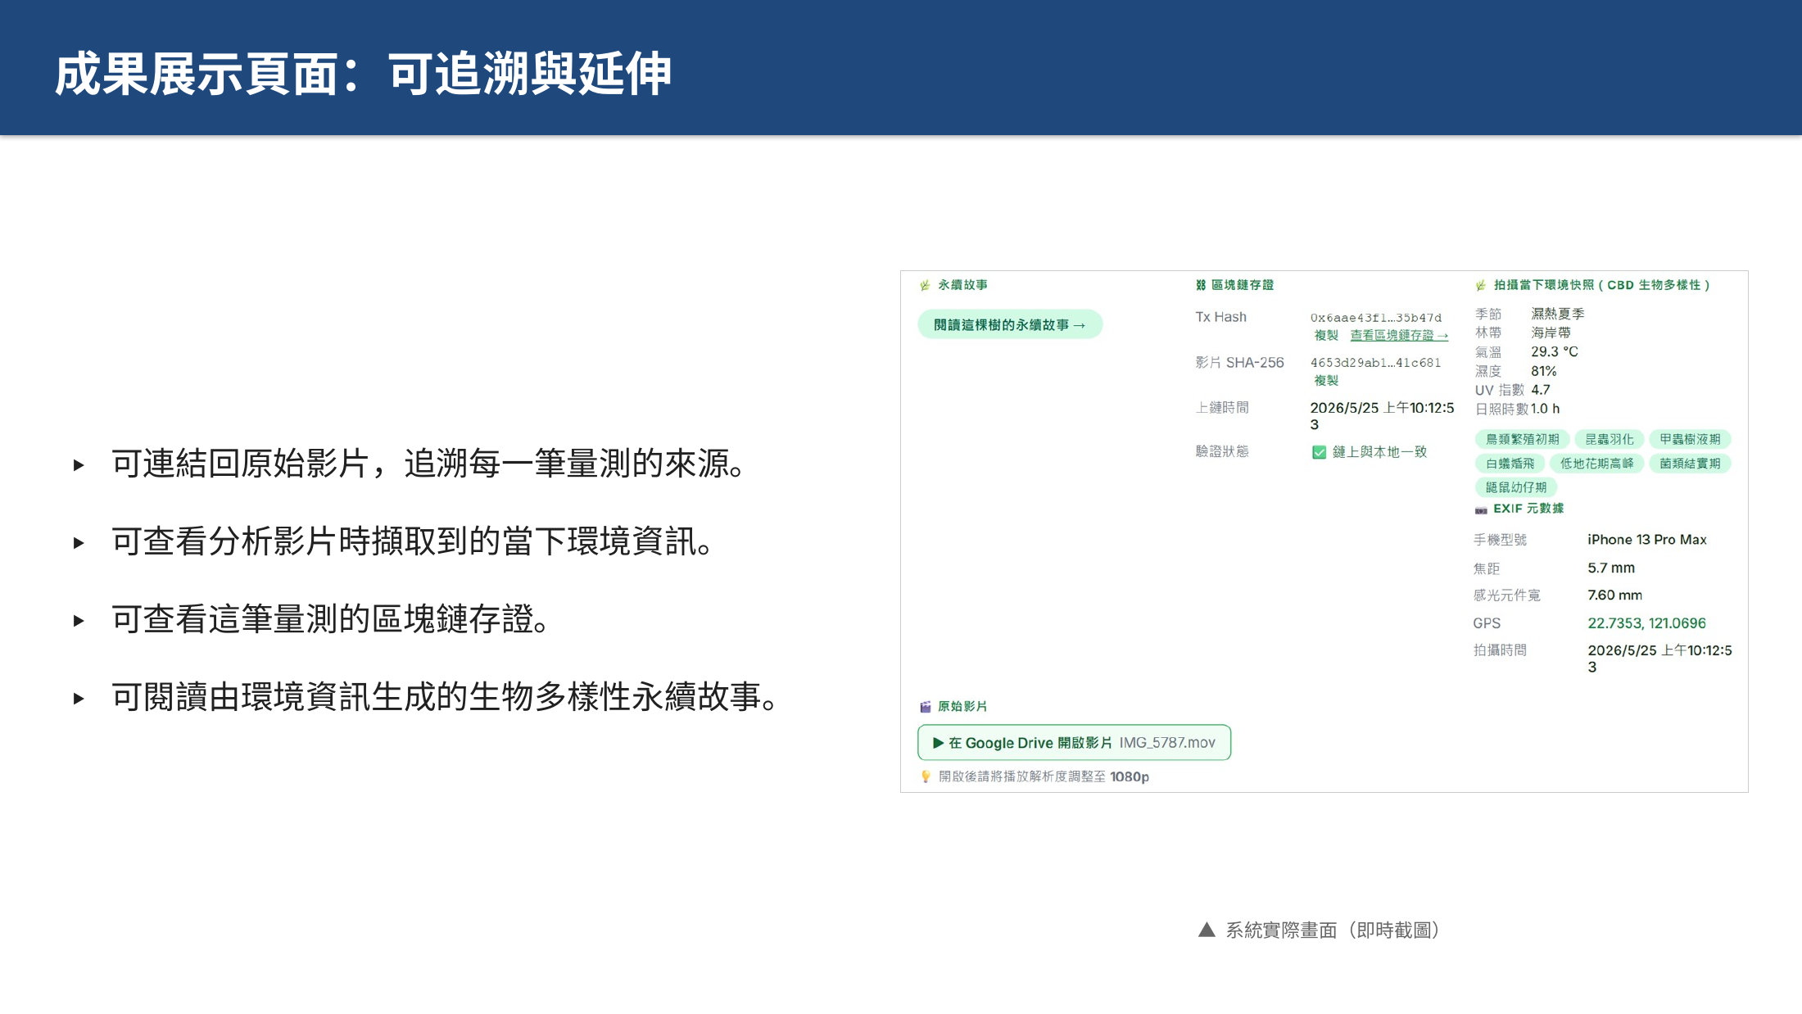The width and height of the screenshot is (1802, 1014).
Task: Click the 日照時數 value 1.0 h
Action: (1546, 409)
